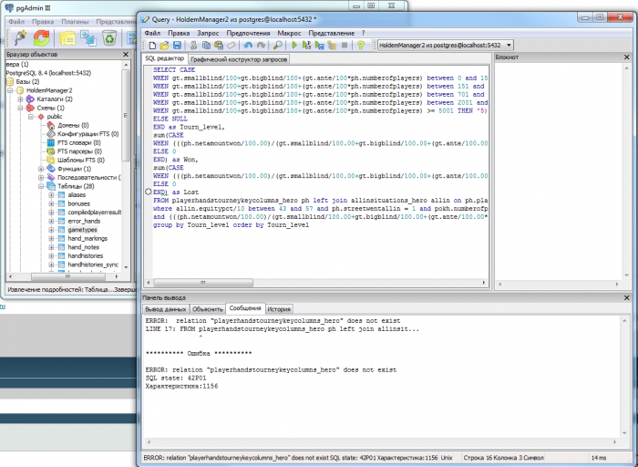Select the Вывод данных output tab

click(x=166, y=309)
